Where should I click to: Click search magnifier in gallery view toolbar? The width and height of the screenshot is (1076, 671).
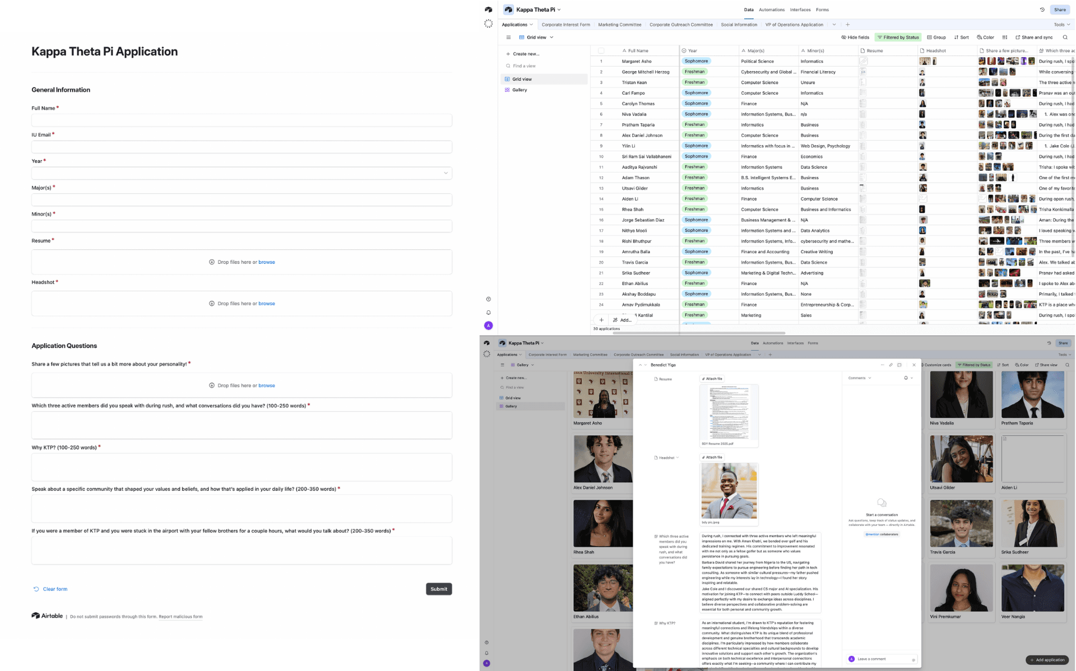(1067, 365)
